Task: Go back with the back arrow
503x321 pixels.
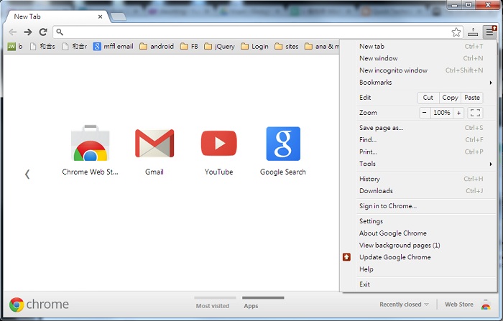Action: click(13, 32)
